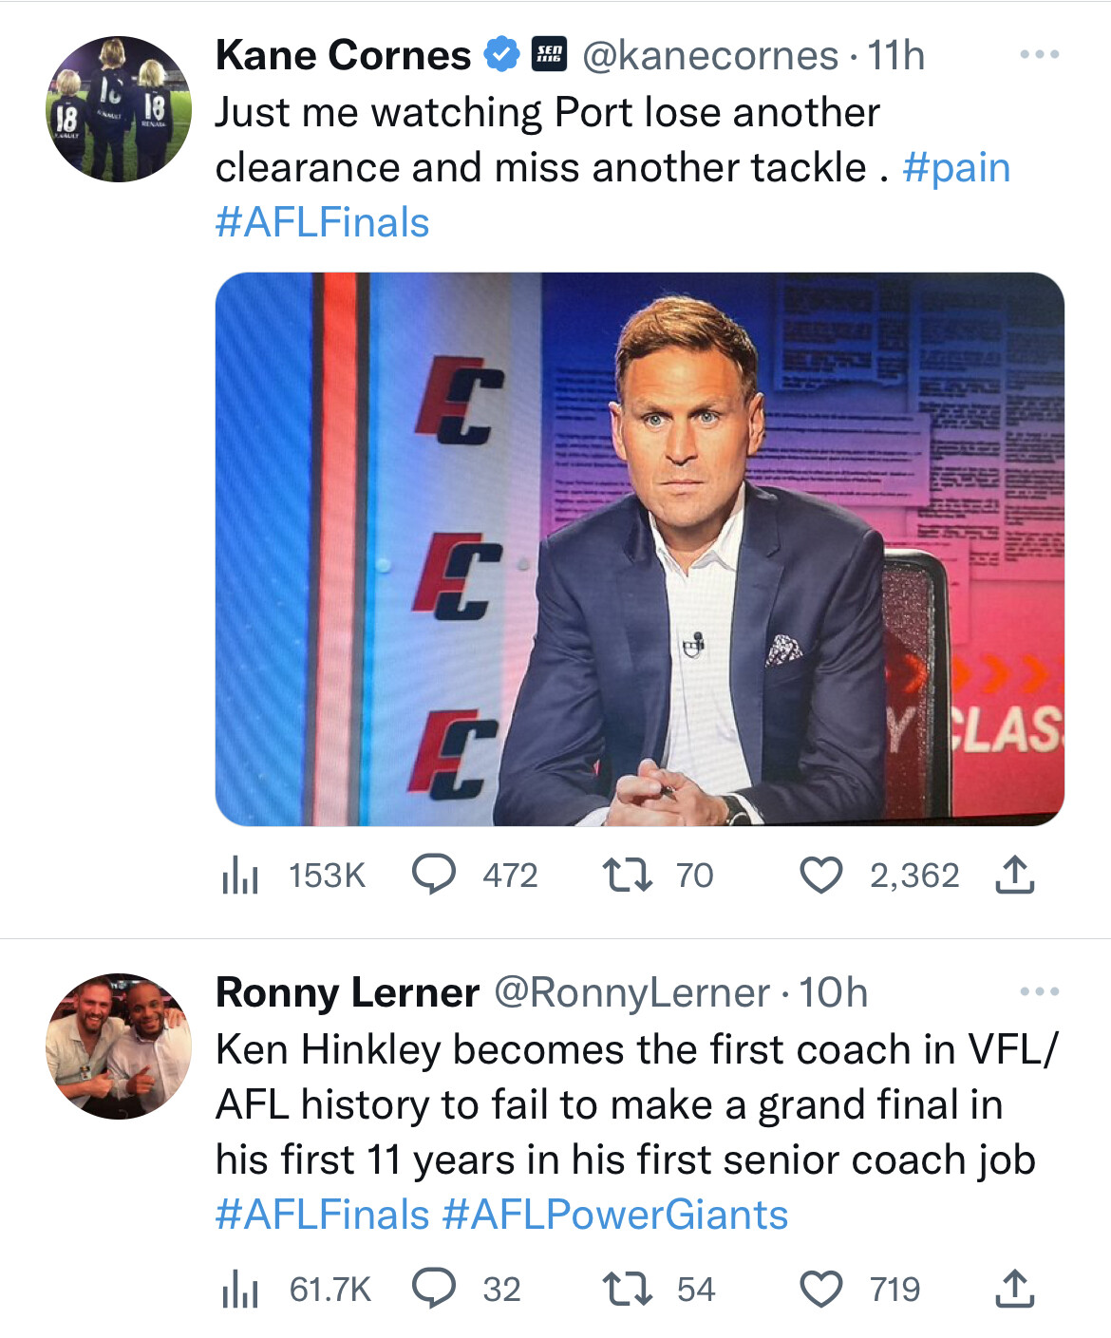Open more options for Ronny Lerner's tweet
The height and width of the screenshot is (1338, 1111).
(x=1040, y=992)
